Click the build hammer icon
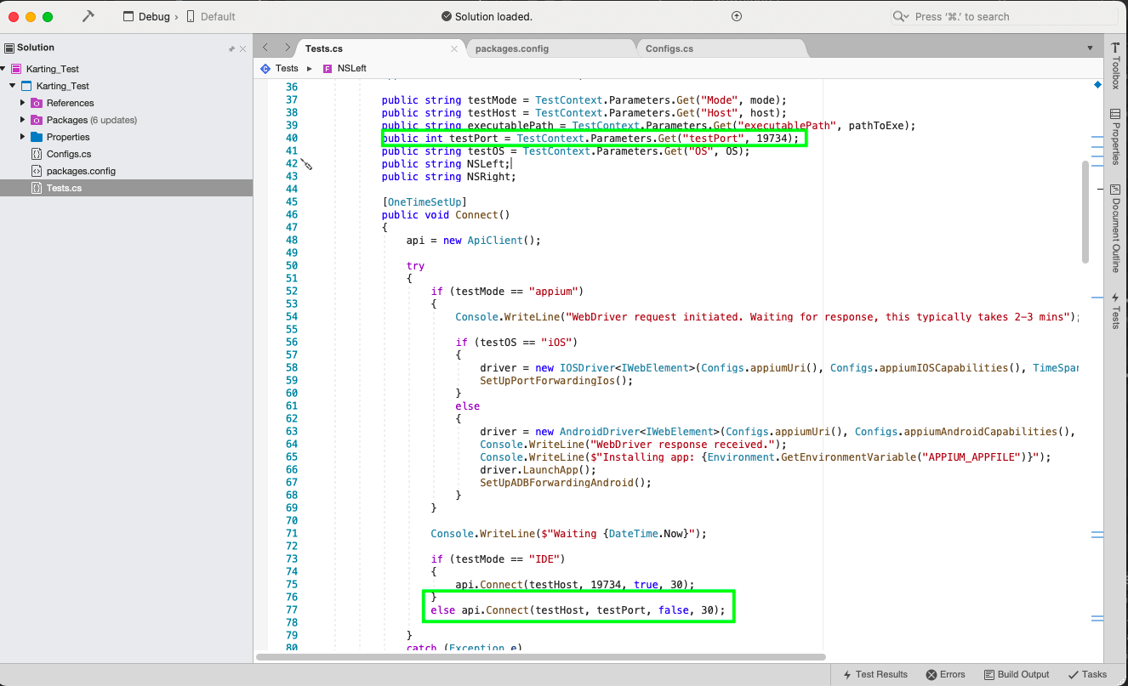1128x686 pixels. point(88,16)
